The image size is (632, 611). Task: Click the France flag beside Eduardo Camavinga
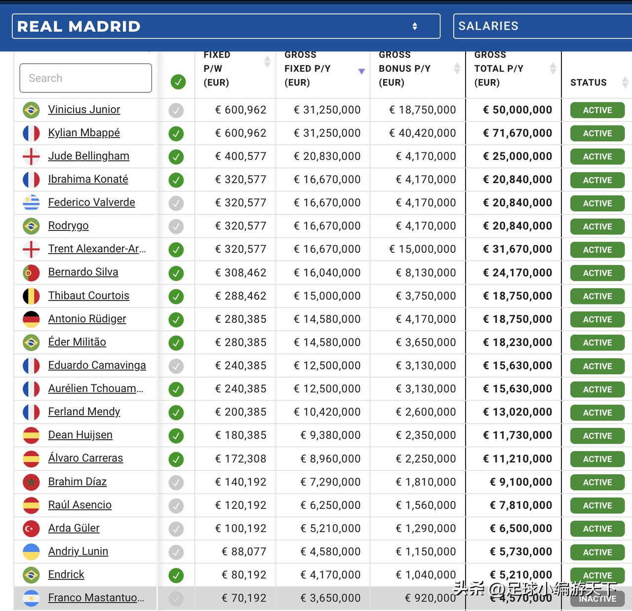tap(31, 366)
